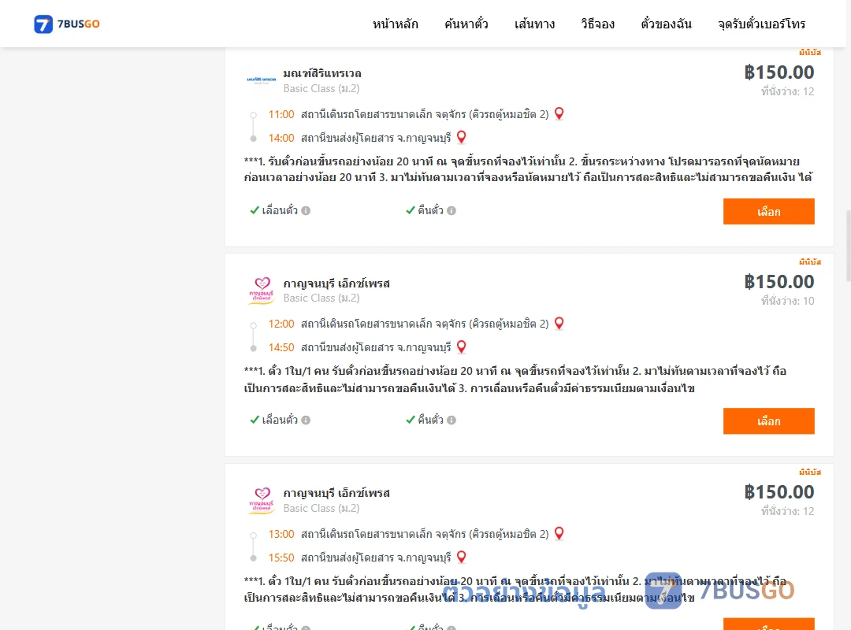Click operator name มณฑ์สิรินทรเวล
Image resolution: width=851 pixels, height=630 pixels.
tap(321, 73)
